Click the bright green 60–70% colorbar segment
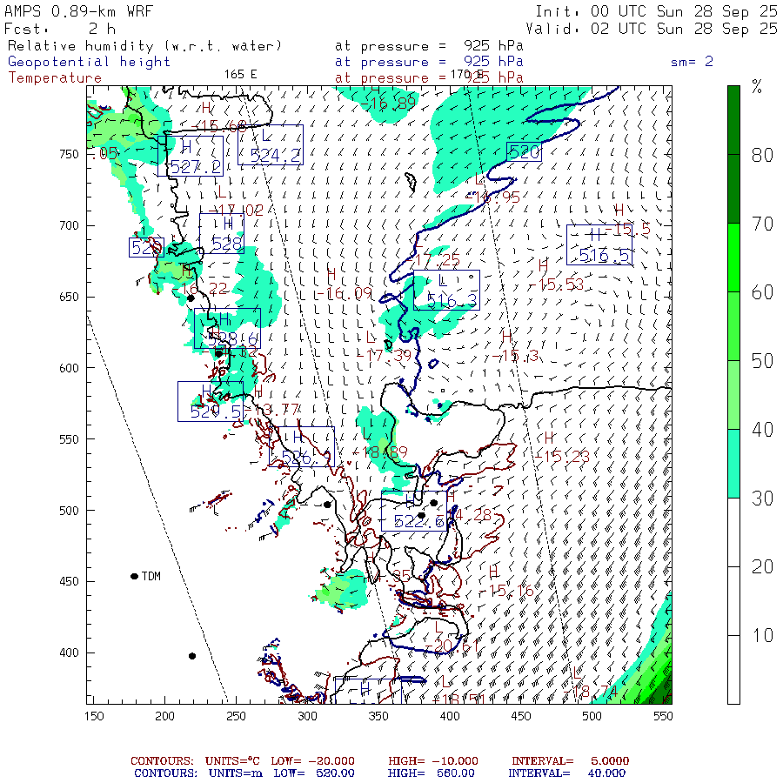This screenshot has height=783, width=783. pyautogui.click(x=734, y=258)
